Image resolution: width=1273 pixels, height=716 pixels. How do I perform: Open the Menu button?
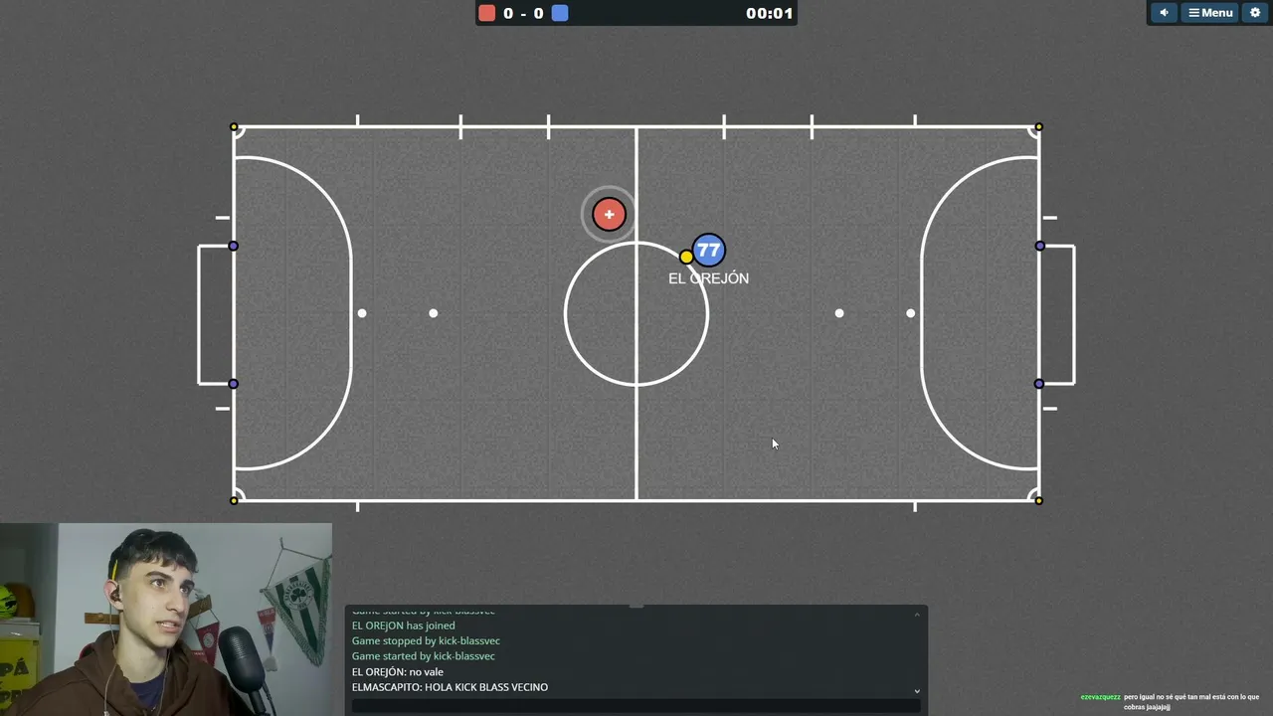(1210, 13)
